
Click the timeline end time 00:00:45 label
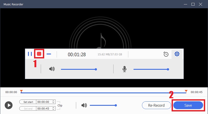[197, 92]
